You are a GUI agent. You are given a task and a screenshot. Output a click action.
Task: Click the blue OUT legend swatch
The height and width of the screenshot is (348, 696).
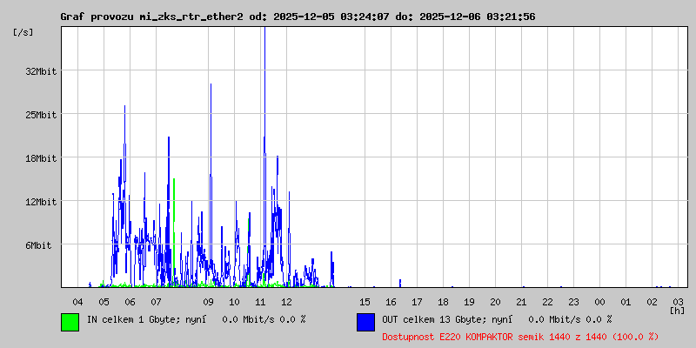click(x=365, y=321)
